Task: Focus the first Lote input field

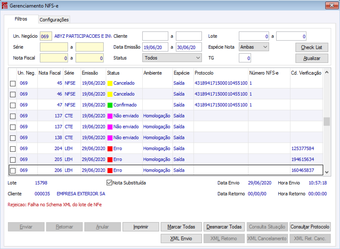Action: coord(254,36)
